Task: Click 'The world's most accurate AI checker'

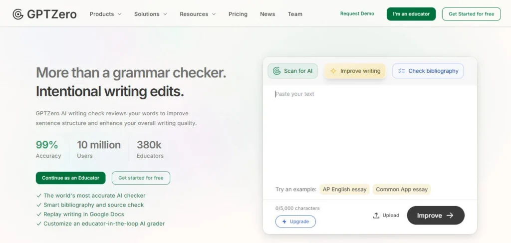Action: coord(94,196)
